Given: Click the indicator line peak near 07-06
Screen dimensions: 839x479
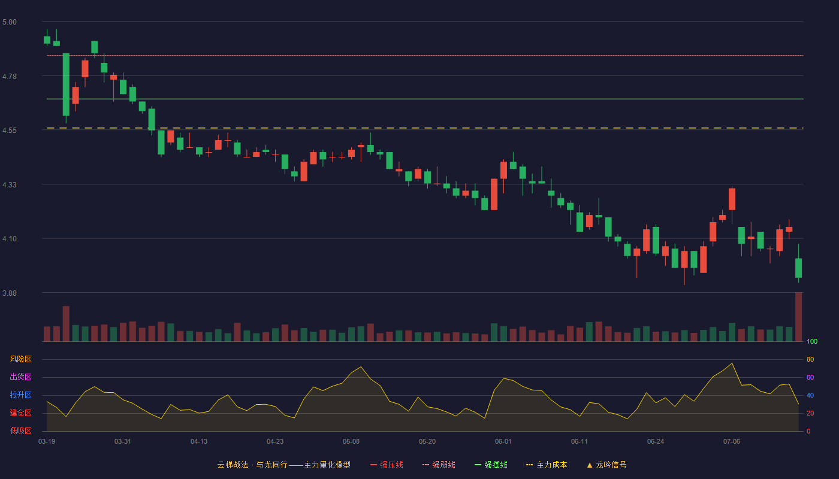Looking at the screenshot, I should click(732, 363).
